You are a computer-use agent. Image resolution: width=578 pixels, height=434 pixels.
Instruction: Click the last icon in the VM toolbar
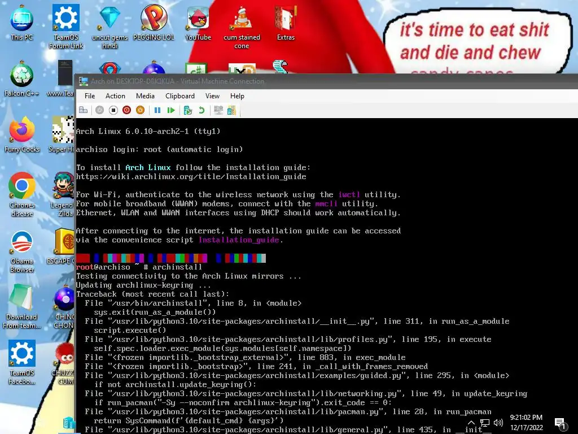click(231, 110)
